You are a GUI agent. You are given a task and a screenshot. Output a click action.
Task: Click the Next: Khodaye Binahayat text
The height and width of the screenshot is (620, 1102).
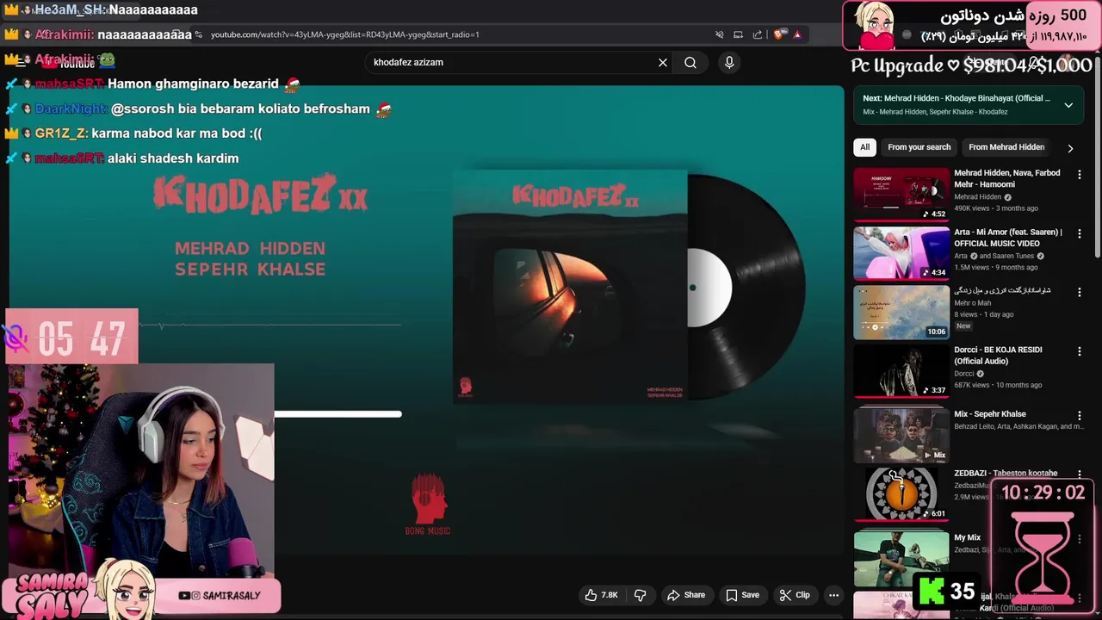tap(956, 98)
